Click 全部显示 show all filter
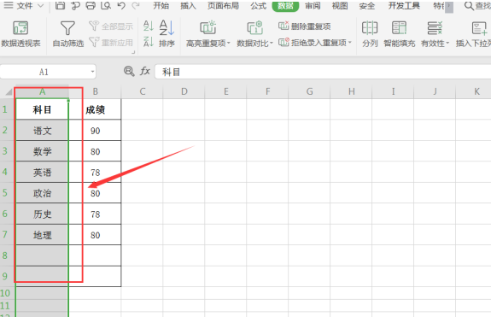Screen dimensions: 491x317 [x=111, y=26]
